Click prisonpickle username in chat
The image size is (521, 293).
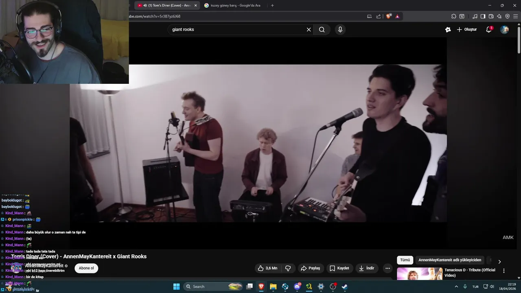22,219
